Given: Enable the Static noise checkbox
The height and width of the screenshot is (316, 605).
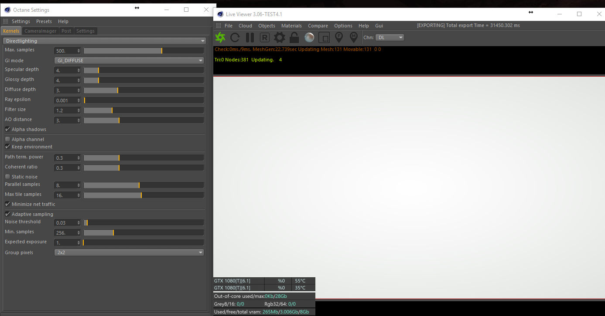Looking at the screenshot, I should click(x=7, y=177).
